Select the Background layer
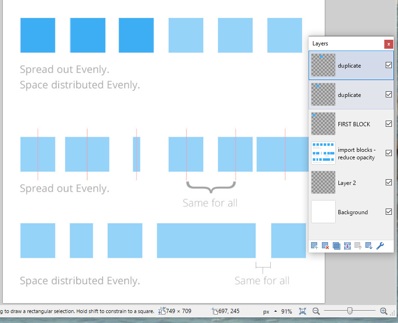Image resolution: width=398 pixels, height=323 pixels. pyautogui.click(x=351, y=212)
